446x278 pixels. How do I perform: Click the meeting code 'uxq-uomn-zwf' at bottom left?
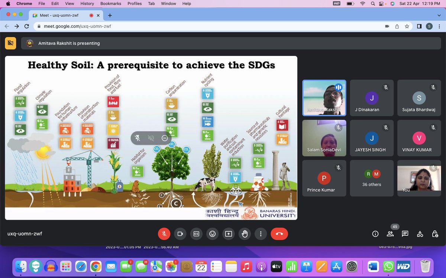click(x=25, y=234)
